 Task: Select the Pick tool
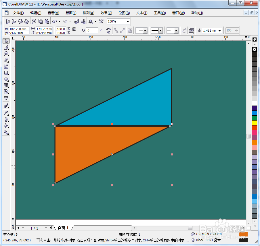6,41
